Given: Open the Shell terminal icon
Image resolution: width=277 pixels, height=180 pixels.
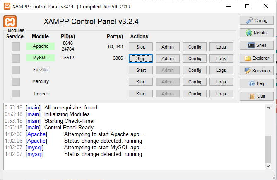Looking at the screenshot, I should tap(257, 45).
